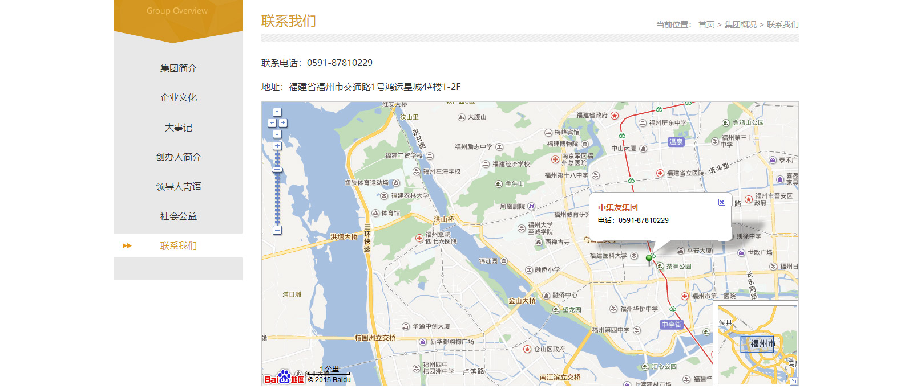Zoom out with the map minus button
The height and width of the screenshot is (389, 913).
[277, 230]
